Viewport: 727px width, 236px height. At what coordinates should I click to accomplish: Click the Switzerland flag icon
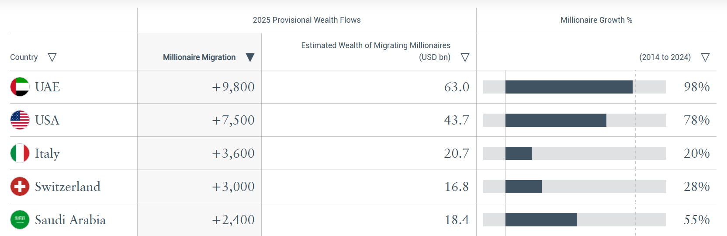click(20, 186)
